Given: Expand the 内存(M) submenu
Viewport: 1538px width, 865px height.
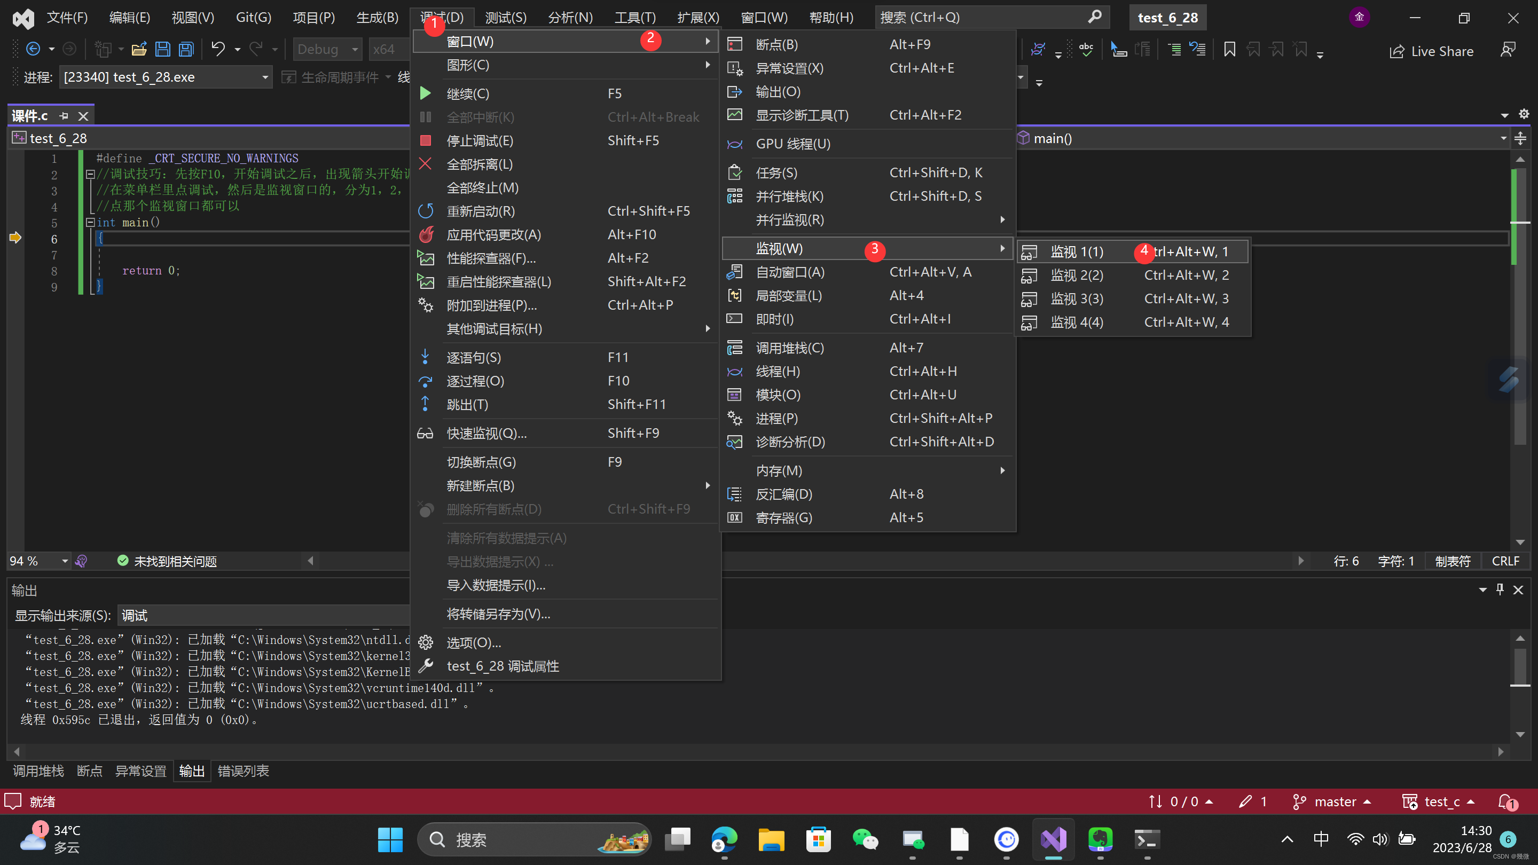Looking at the screenshot, I should pos(868,470).
